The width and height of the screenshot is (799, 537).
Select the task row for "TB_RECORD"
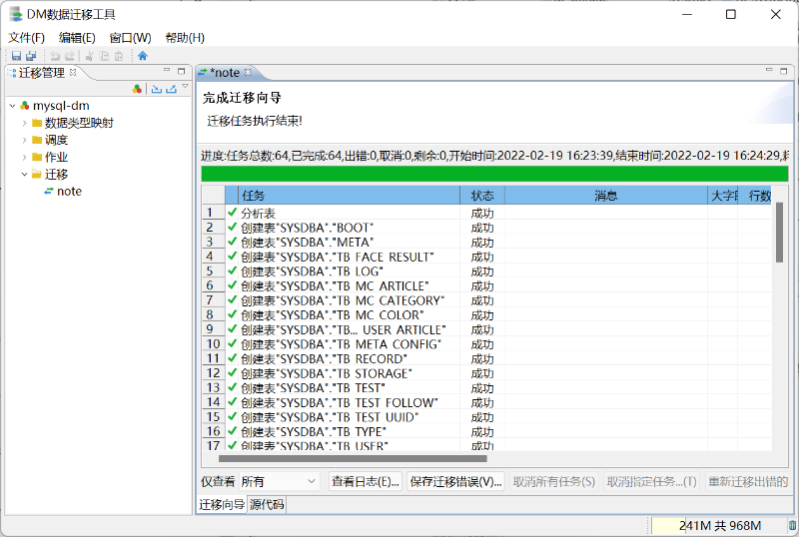pyautogui.click(x=486, y=358)
